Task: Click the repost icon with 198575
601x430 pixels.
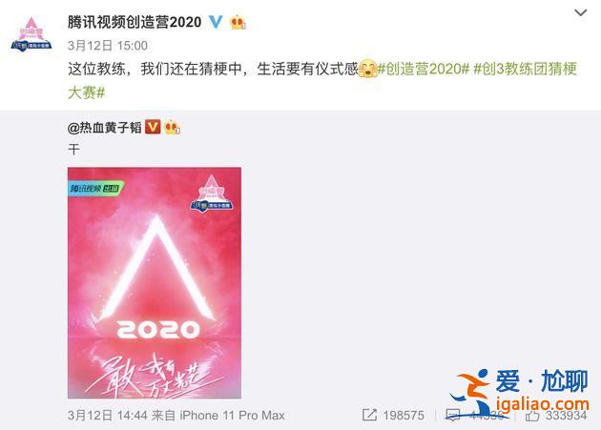Action: click(369, 415)
